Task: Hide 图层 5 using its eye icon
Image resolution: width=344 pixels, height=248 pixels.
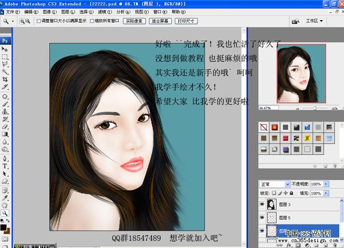Action: (x=262, y=217)
